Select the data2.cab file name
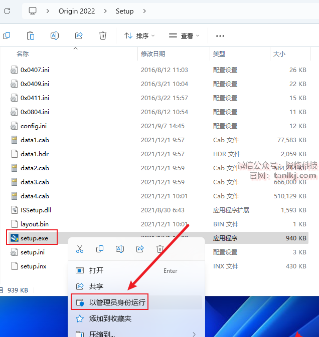The width and height of the screenshot is (319, 337). (35, 168)
